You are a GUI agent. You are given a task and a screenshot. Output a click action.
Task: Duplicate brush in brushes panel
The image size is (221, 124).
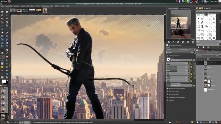point(208,48)
